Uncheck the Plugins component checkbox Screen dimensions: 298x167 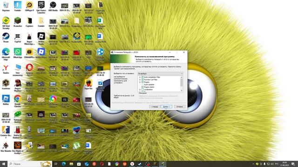(142, 82)
